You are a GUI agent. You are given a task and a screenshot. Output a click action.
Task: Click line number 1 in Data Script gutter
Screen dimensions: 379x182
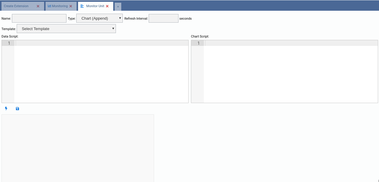click(x=9, y=43)
